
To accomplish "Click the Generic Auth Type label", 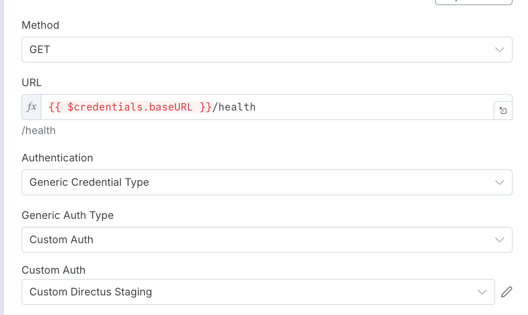I will point(68,215).
